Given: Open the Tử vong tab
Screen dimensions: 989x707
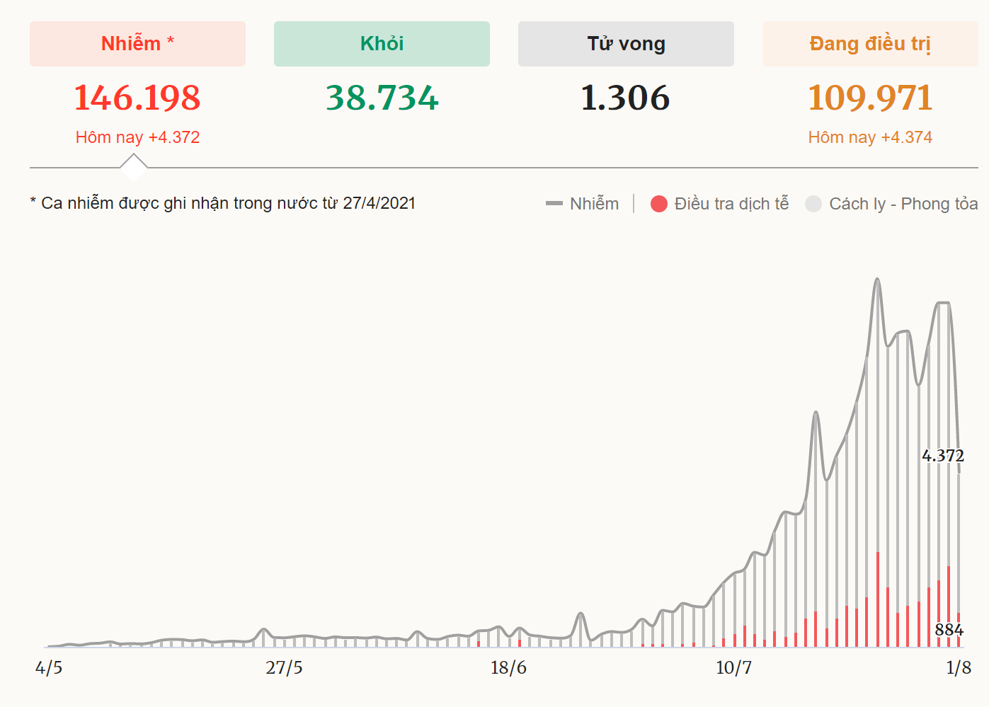Looking at the screenshot, I should tap(626, 44).
